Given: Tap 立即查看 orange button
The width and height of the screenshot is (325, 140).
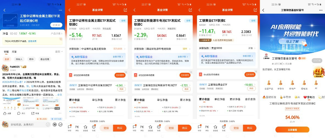Looking at the screenshot, I should click(292, 130).
